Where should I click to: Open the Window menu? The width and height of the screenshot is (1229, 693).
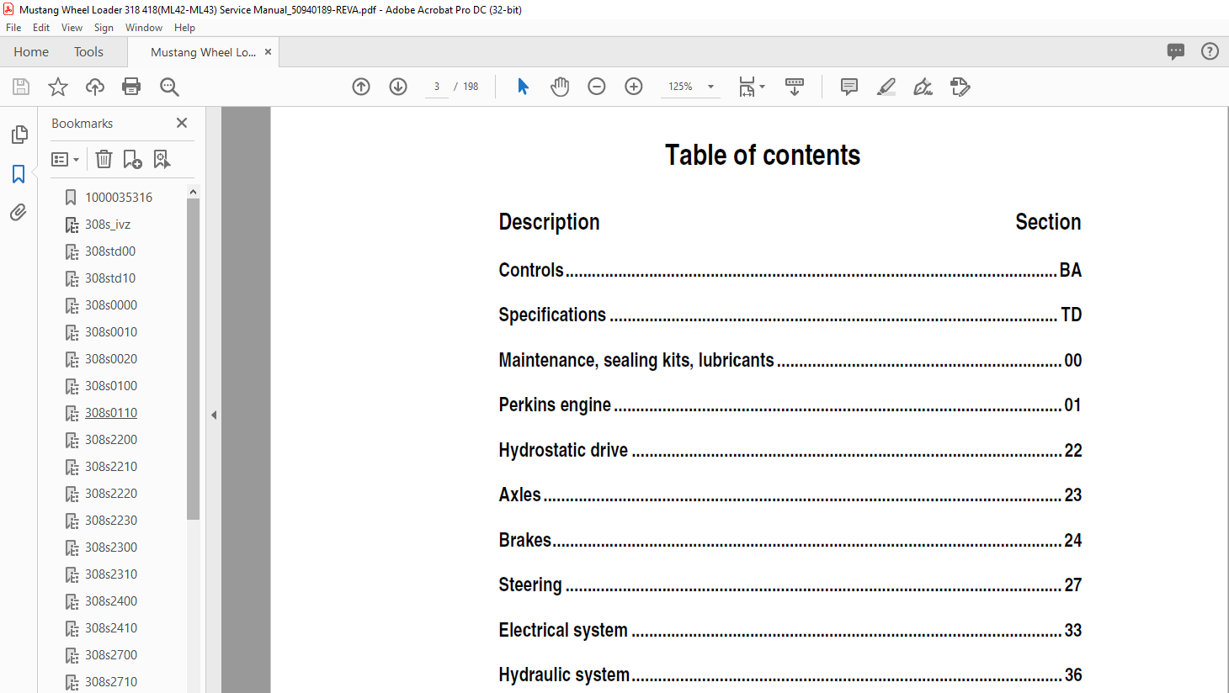(144, 28)
